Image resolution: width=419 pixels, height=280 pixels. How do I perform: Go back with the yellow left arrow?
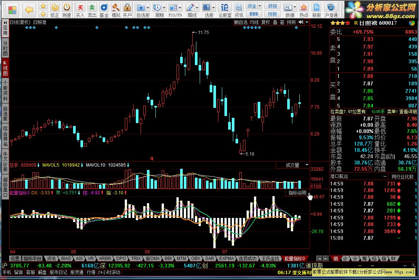point(28,10)
